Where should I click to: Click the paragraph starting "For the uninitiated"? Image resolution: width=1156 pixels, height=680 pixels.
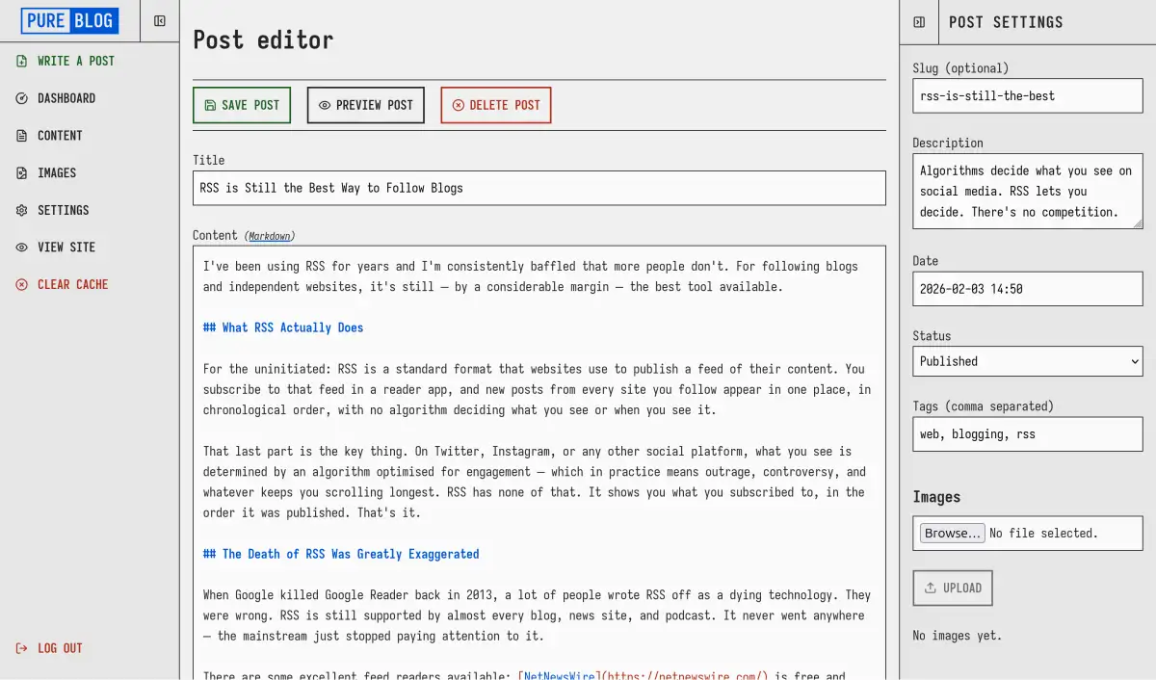pos(537,389)
